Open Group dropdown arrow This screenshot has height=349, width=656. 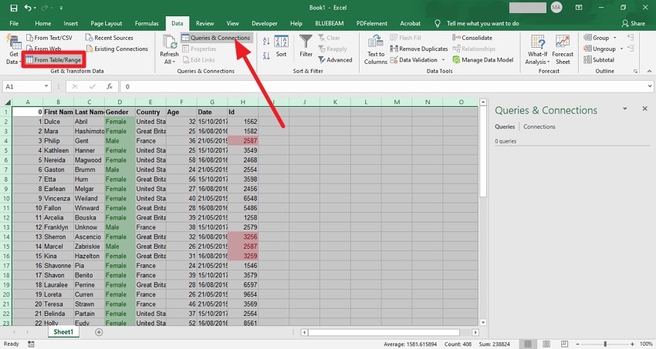pyautogui.click(x=614, y=38)
